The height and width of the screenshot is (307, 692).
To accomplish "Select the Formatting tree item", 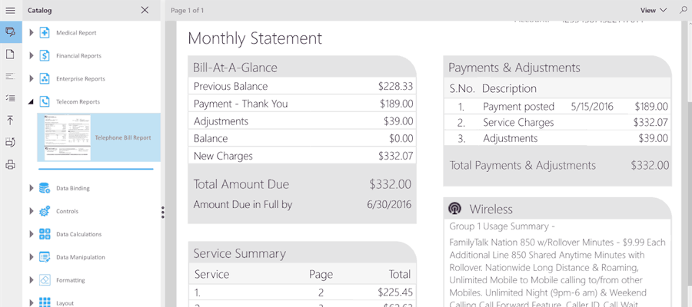I will 70,280.
